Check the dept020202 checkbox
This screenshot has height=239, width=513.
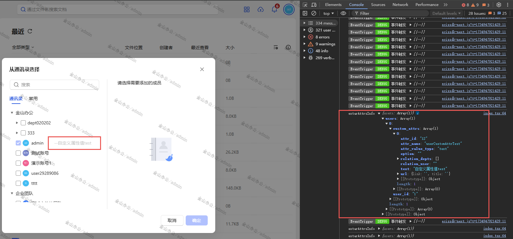[23, 123]
